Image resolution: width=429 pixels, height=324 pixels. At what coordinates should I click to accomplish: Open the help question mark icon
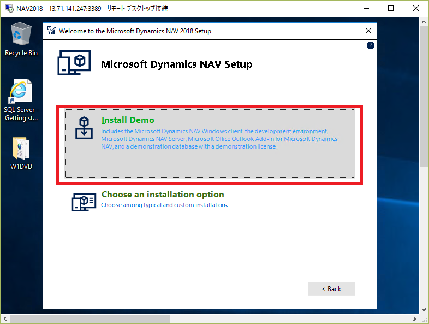[x=370, y=45]
